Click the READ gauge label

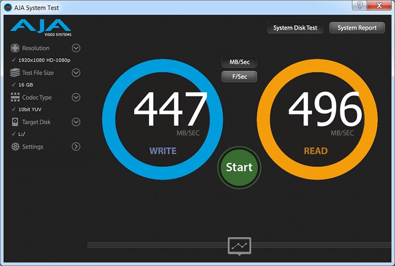click(316, 151)
